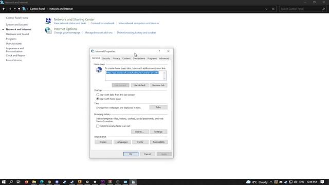Image resolution: width=329 pixels, height=185 pixels.
Task: Click the network icon in system tray
Action: 290,182
